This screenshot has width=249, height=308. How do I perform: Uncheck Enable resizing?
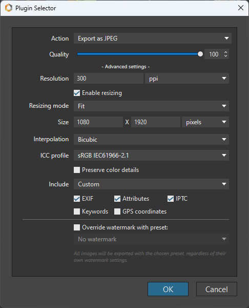tap(77, 93)
